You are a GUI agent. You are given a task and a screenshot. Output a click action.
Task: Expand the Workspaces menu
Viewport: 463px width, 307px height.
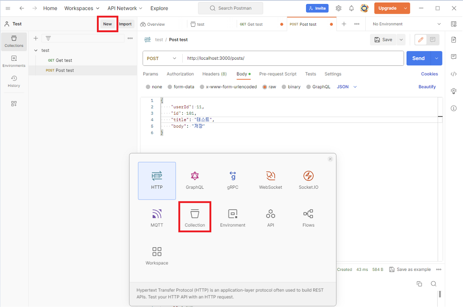point(82,8)
